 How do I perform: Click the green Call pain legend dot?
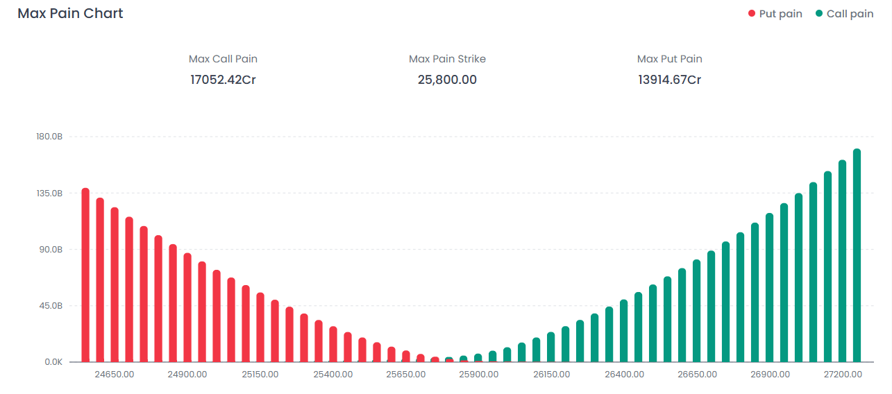pos(819,14)
